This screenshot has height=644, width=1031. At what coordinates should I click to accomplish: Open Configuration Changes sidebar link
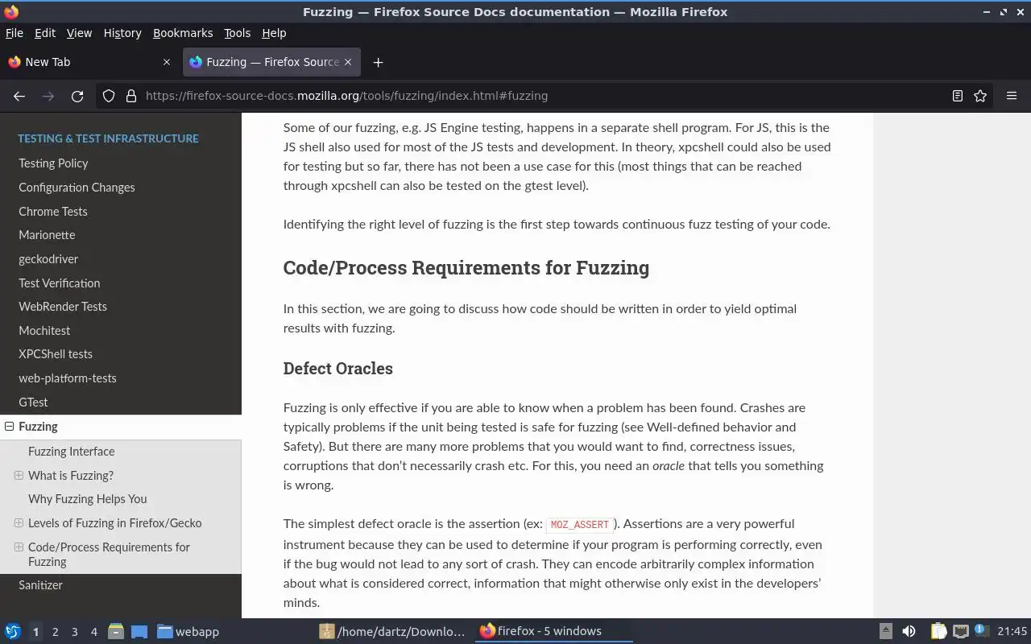77,188
